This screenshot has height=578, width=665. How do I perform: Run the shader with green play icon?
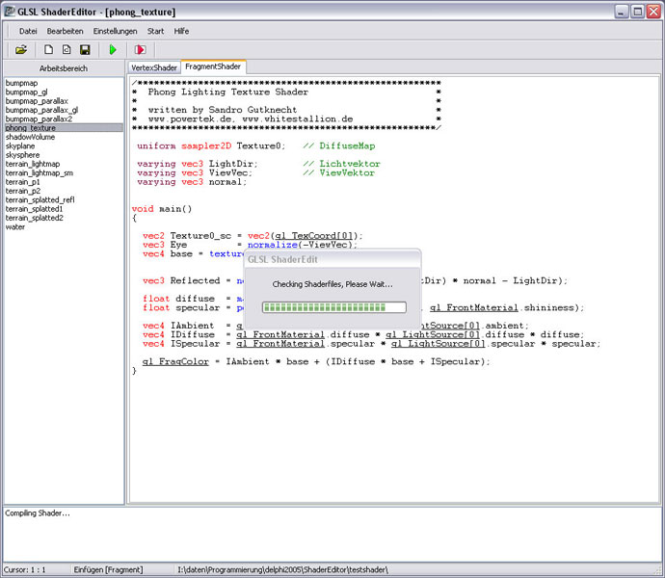[113, 49]
